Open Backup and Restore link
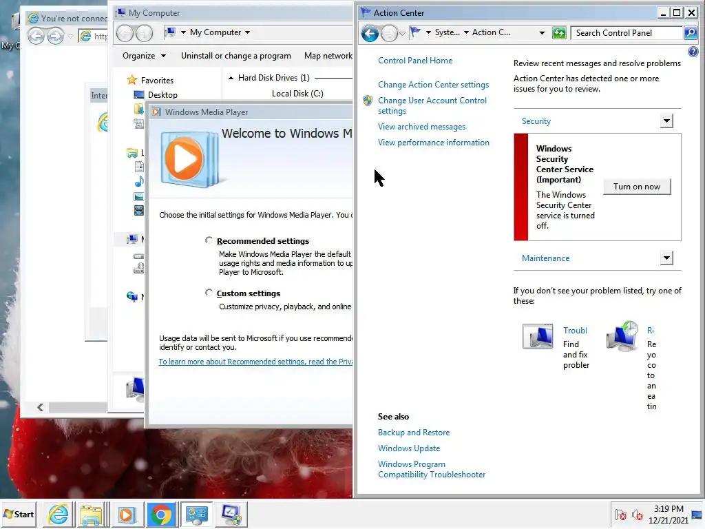 (414, 433)
